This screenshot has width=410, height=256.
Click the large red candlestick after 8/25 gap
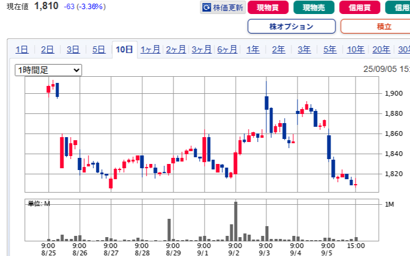coord(62,152)
